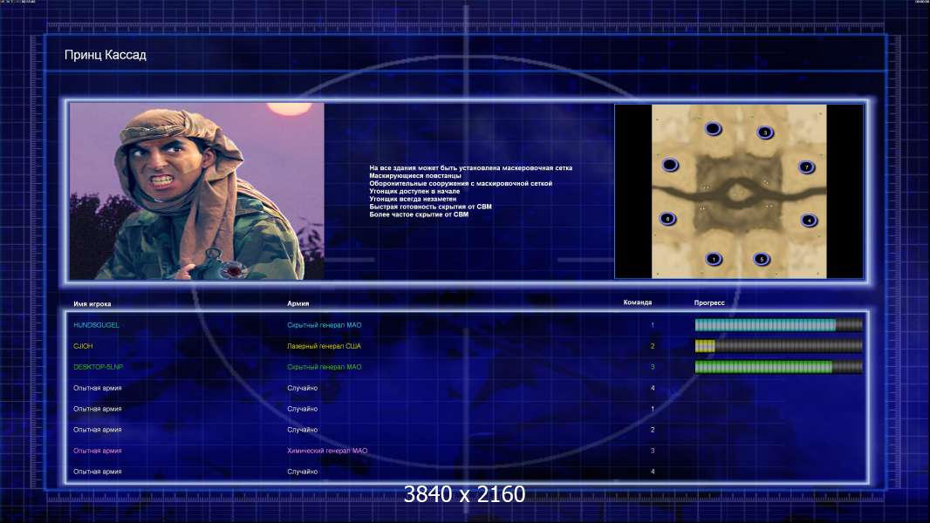
Task: Click 'Опытная армия' in the Случайно team 2 row
Action: pyautogui.click(x=97, y=430)
